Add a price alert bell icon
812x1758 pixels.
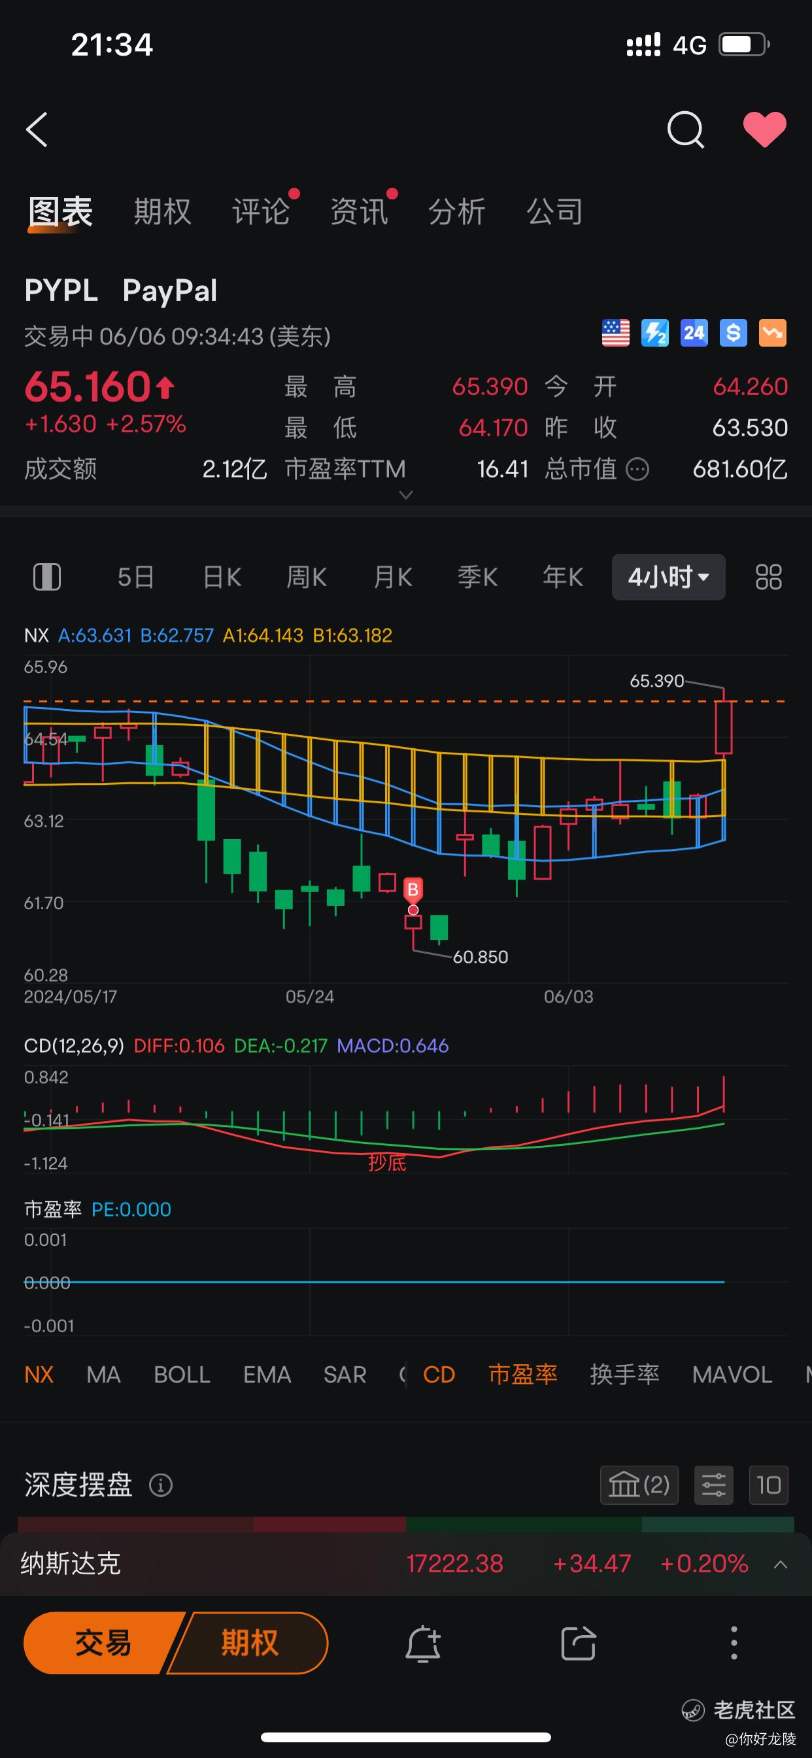click(x=423, y=1644)
